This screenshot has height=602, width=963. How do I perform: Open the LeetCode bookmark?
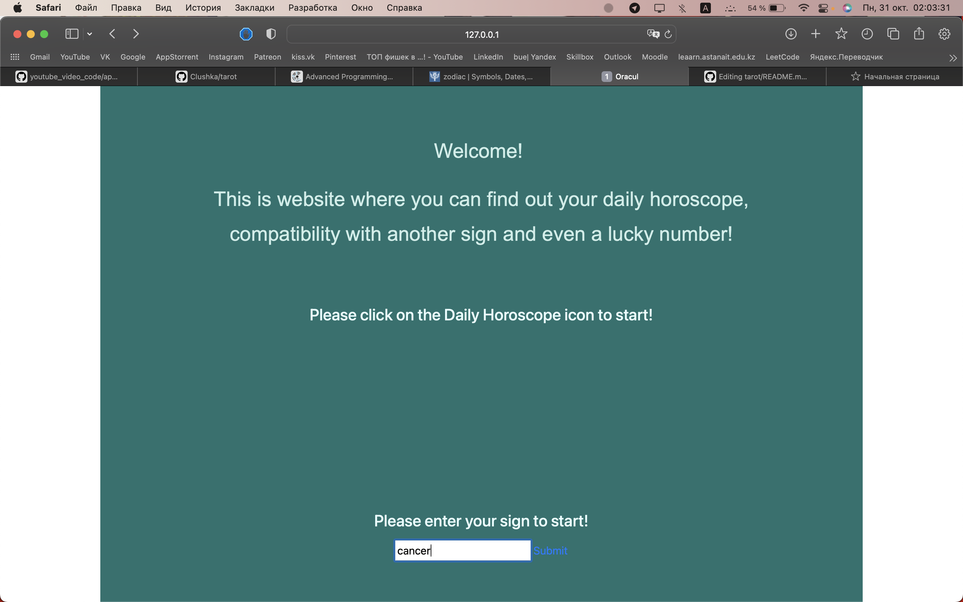(x=782, y=57)
